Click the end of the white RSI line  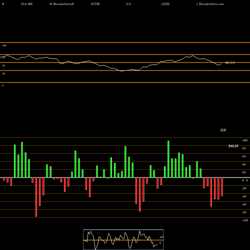(221, 64)
